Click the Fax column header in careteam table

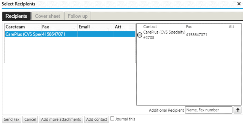[x=59, y=27]
